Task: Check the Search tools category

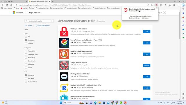Action: [x=26, y=61]
